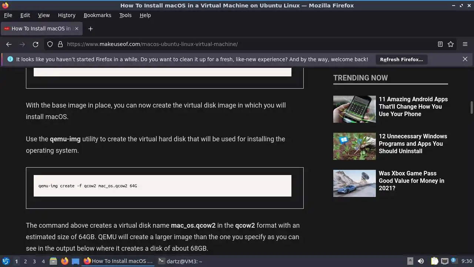Open the taskbar start menu icon
474x267 pixels.
pyautogui.click(x=6, y=261)
